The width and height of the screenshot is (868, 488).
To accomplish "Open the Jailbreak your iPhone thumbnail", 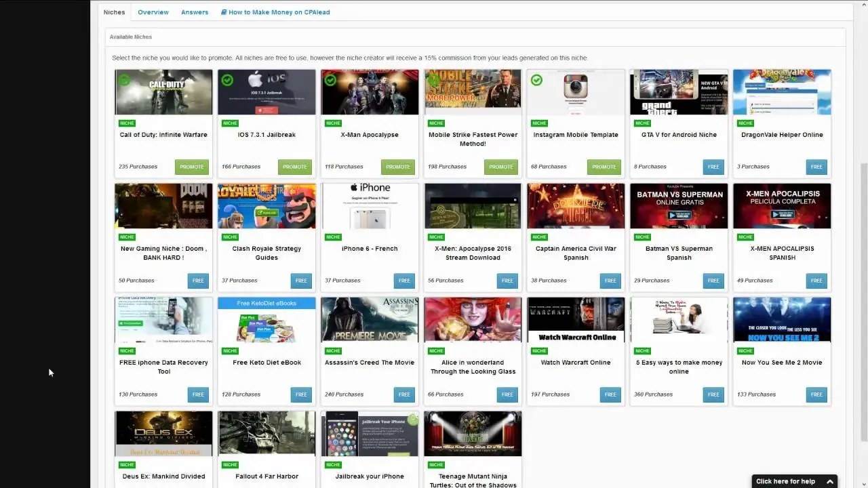I will pos(370,434).
